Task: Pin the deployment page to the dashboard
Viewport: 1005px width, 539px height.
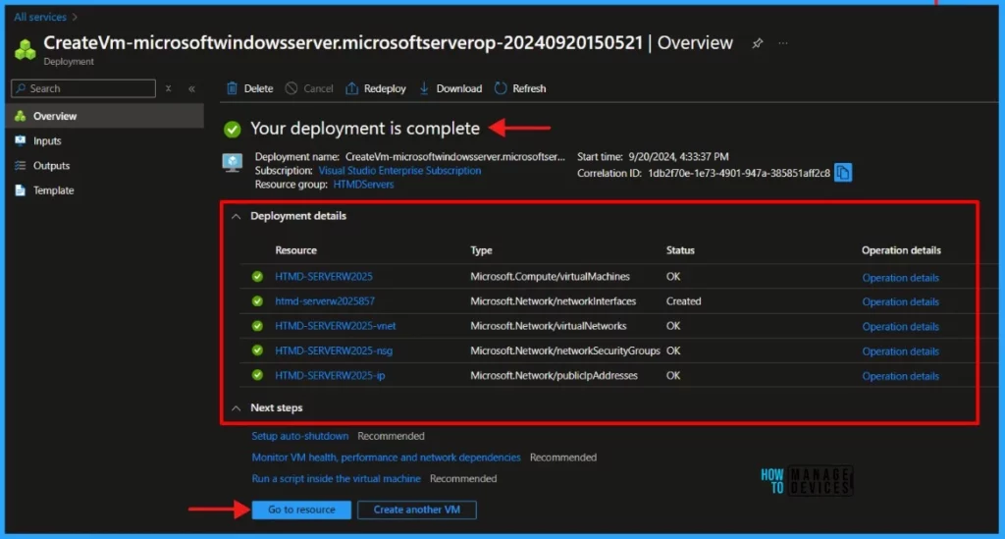Action: (x=758, y=43)
